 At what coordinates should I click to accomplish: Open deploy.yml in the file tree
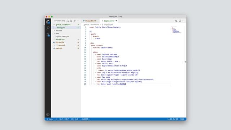point(66,27)
